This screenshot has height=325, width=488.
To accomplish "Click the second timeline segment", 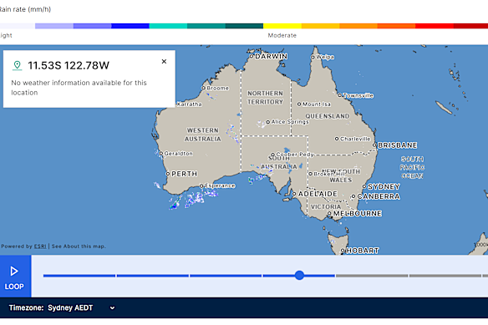I will pos(153,276).
